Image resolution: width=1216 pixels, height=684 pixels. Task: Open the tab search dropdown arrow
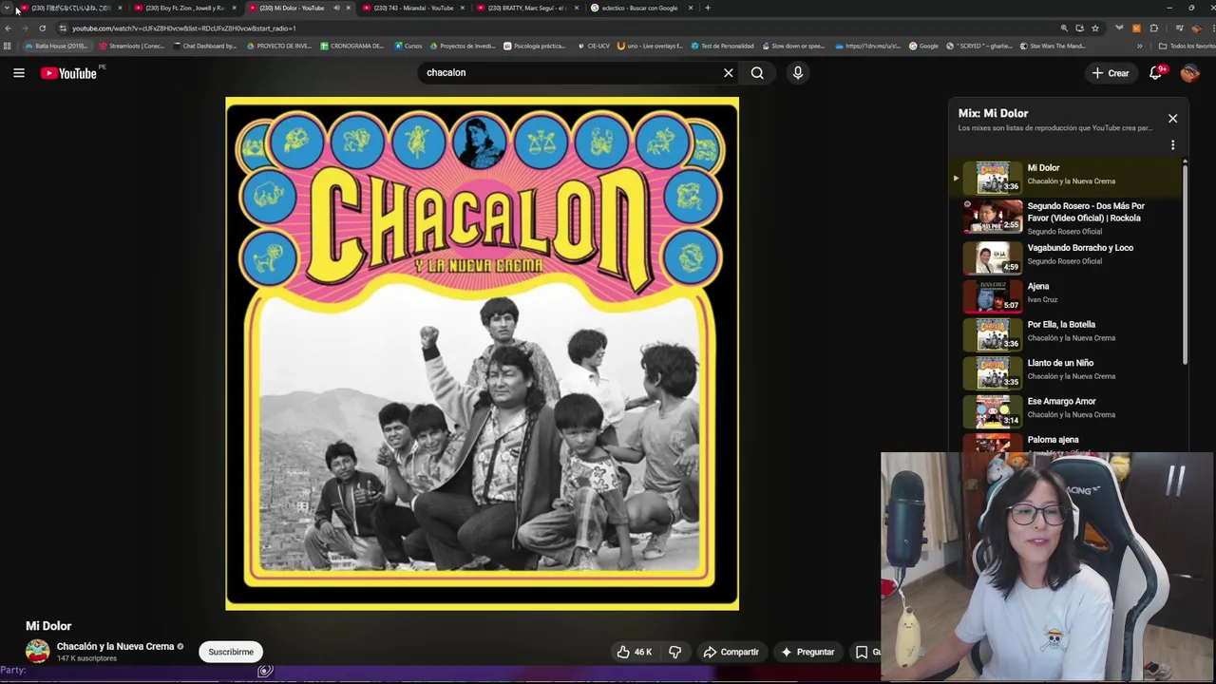pyautogui.click(x=8, y=8)
